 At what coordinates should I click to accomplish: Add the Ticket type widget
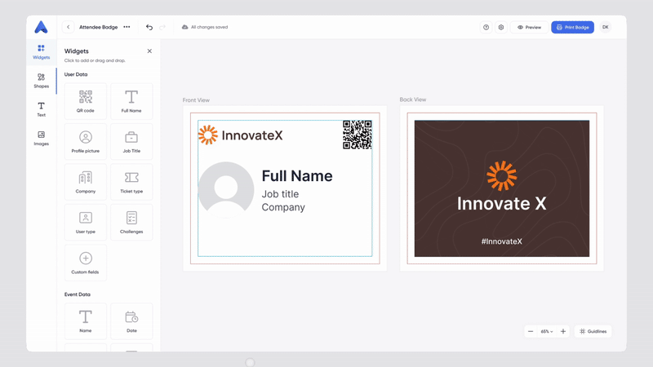click(131, 182)
